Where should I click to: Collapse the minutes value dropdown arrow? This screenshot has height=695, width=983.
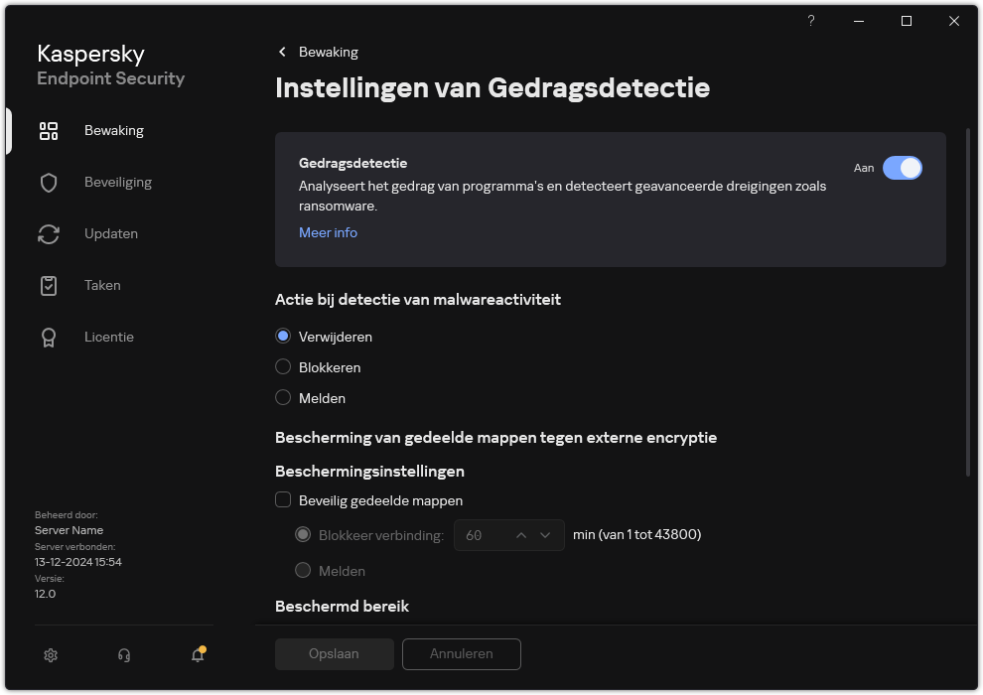tap(545, 534)
